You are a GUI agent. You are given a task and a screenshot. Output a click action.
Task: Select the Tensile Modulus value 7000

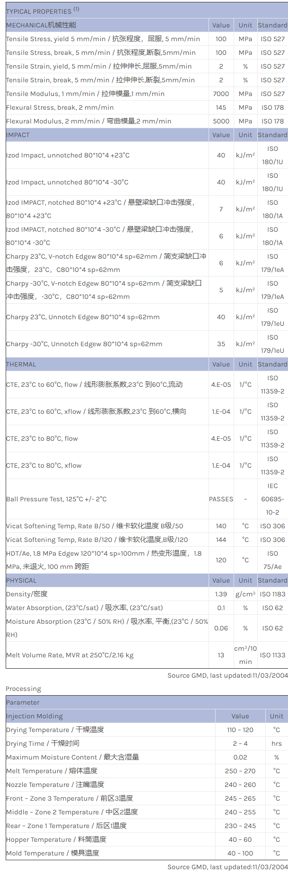(x=221, y=94)
